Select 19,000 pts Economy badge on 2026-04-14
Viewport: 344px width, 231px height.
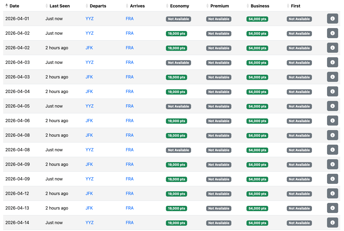(x=177, y=223)
